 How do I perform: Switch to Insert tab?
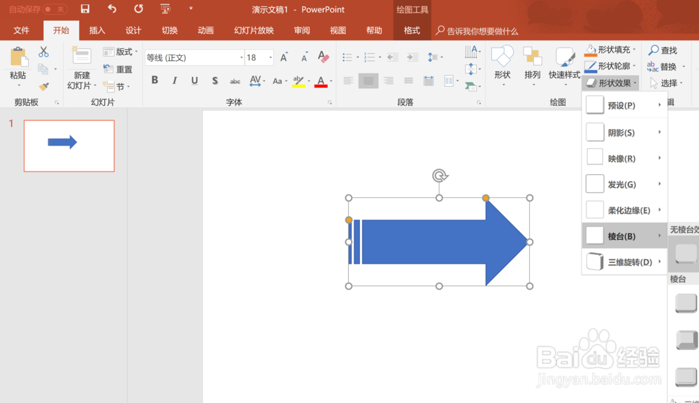(x=96, y=30)
